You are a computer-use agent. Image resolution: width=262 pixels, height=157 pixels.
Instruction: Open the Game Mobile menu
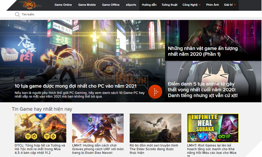pyautogui.click(x=87, y=5)
